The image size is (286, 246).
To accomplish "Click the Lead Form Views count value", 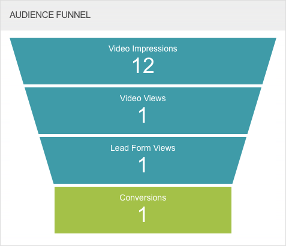I will pos(143,165).
